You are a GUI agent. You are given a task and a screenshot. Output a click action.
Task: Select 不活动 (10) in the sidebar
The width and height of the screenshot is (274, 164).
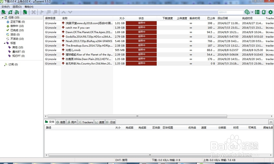click(x=17, y=39)
